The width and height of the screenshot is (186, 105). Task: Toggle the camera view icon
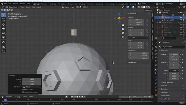123,33
